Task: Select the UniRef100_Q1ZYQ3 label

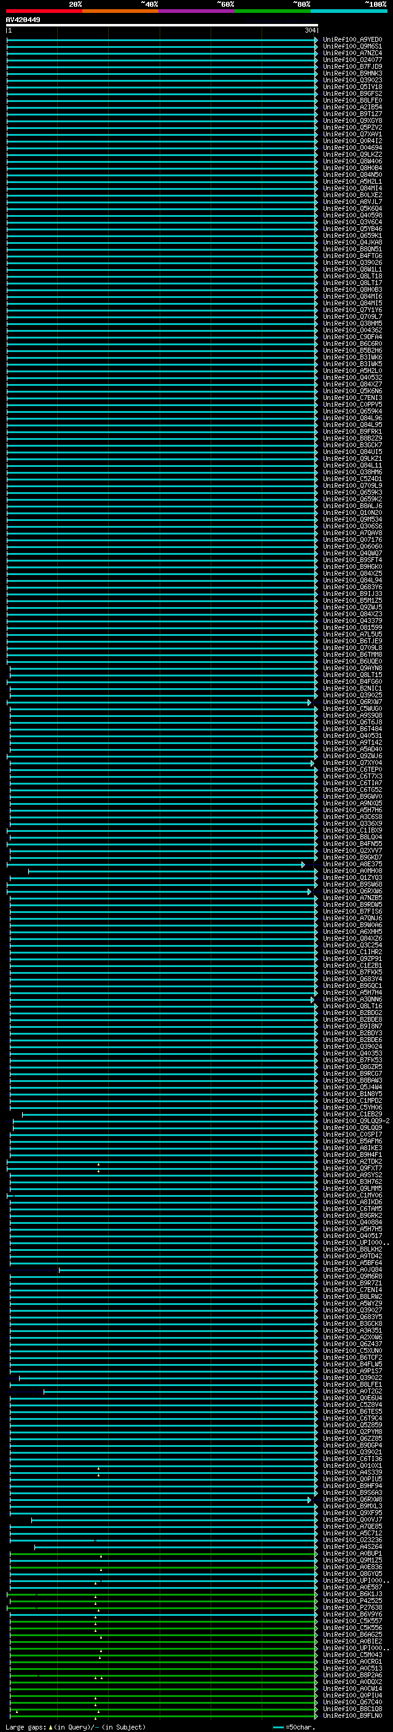Action: click(x=352, y=878)
